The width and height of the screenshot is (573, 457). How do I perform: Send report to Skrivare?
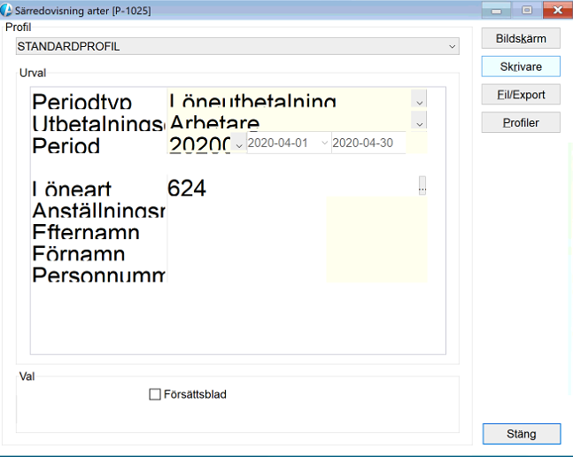[521, 66]
